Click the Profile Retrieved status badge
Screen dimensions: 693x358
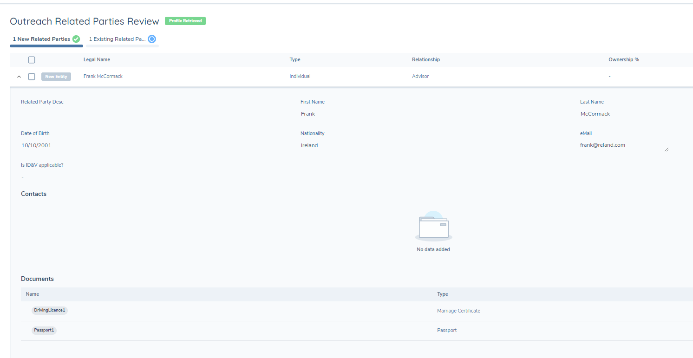(x=185, y=21)
